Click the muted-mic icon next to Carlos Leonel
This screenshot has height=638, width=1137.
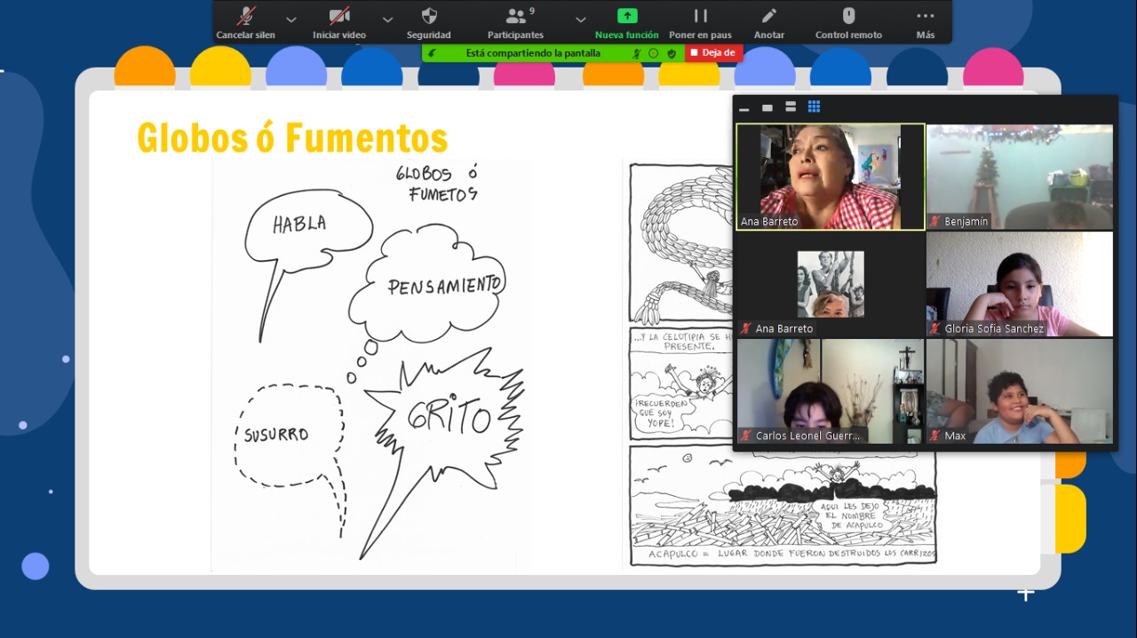(x=746, y=436)
